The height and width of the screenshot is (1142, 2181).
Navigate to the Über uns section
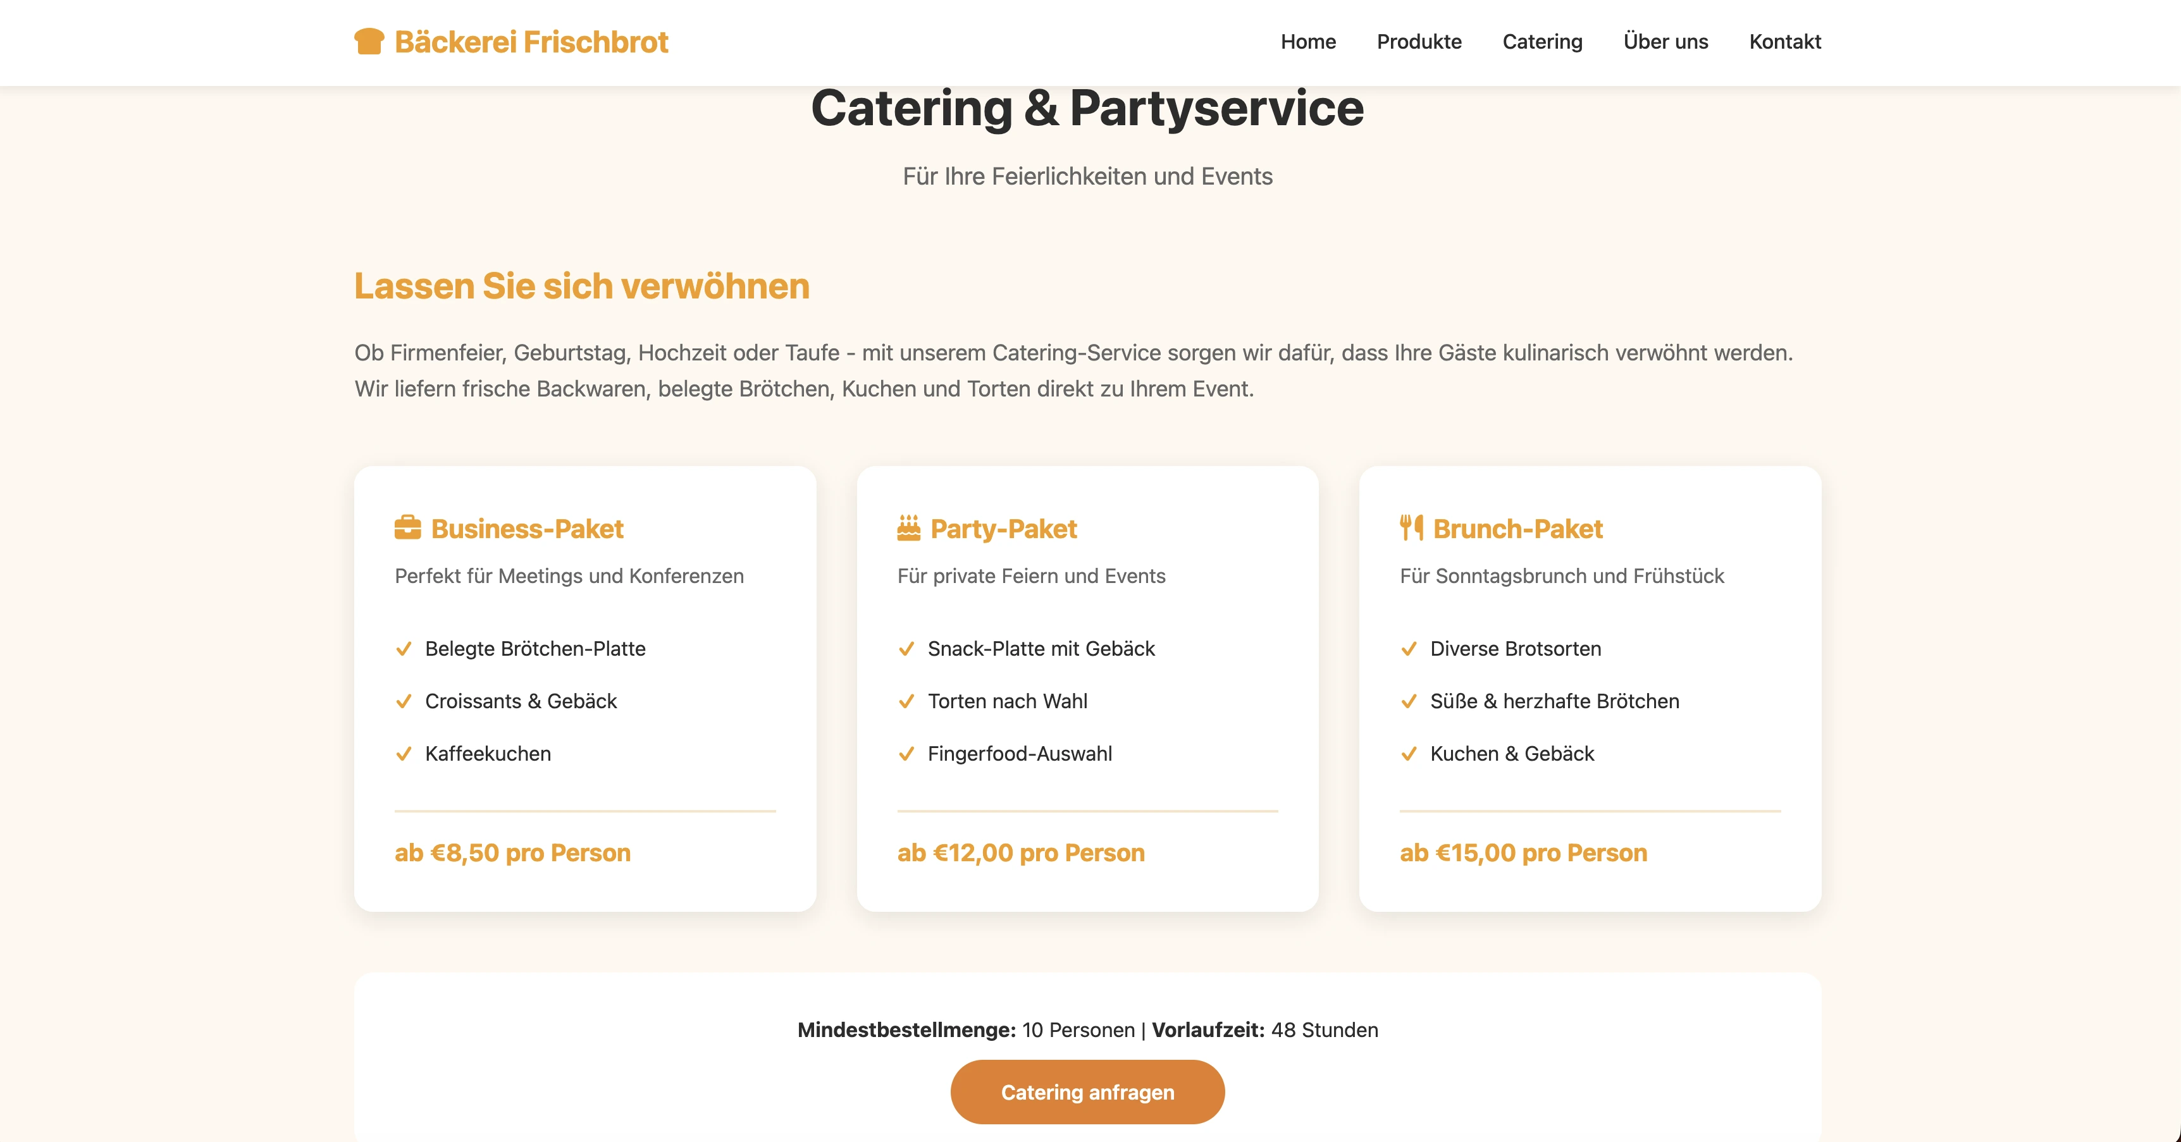point(1665,42)
